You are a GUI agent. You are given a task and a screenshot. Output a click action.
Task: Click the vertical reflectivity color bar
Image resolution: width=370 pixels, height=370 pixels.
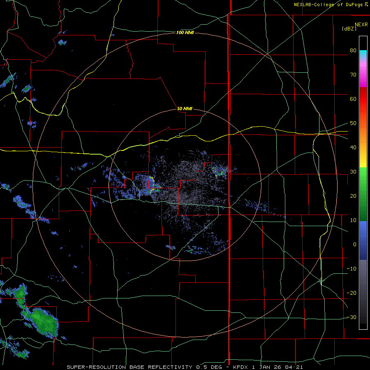(x=363, y=183)
